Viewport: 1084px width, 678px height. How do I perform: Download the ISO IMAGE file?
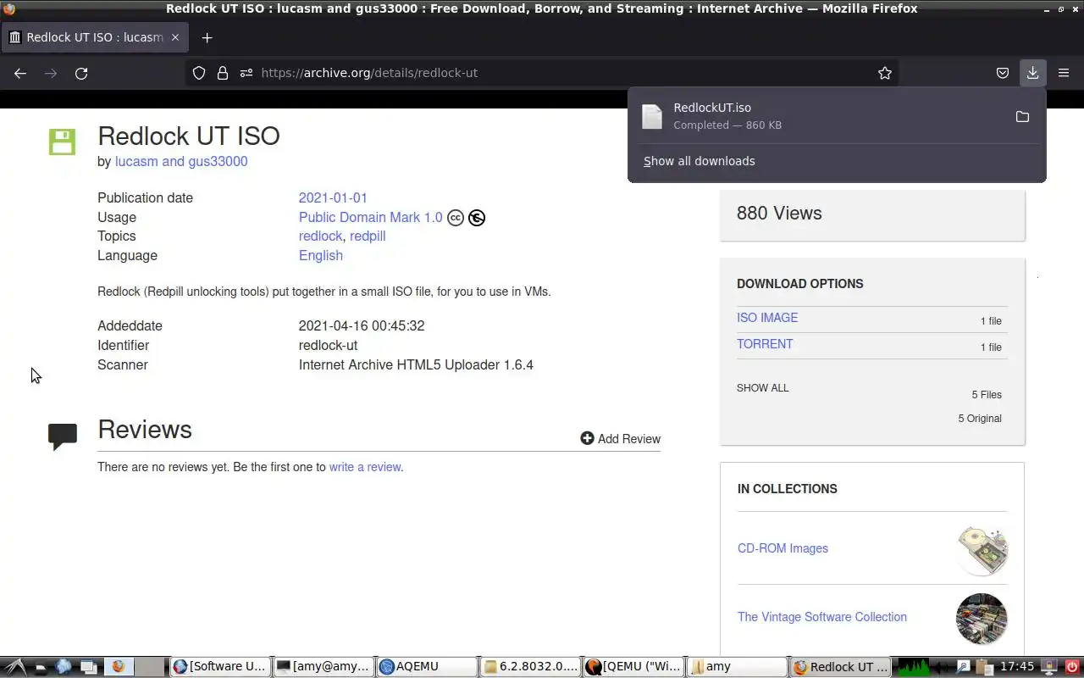pos(767,318)
